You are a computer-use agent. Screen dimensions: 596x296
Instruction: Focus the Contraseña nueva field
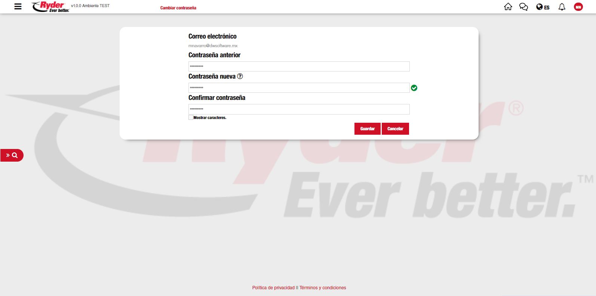pos(299,88)
